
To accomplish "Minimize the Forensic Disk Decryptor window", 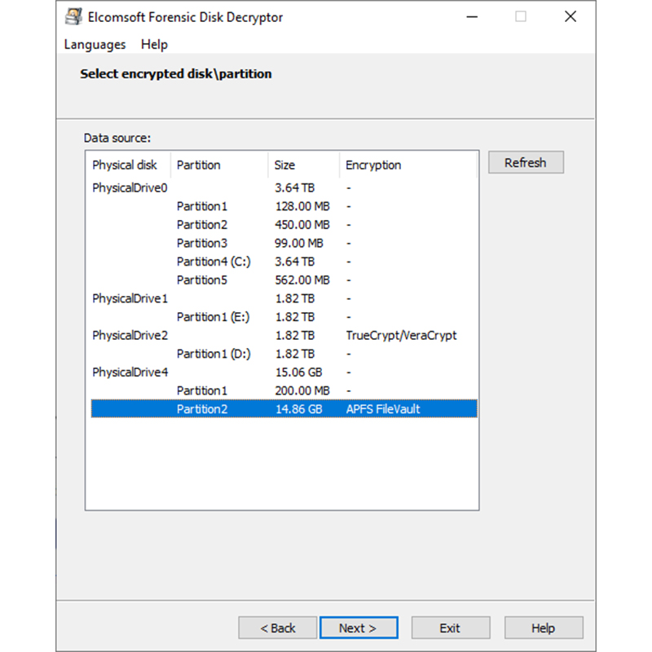I will [x=472, y=16].
